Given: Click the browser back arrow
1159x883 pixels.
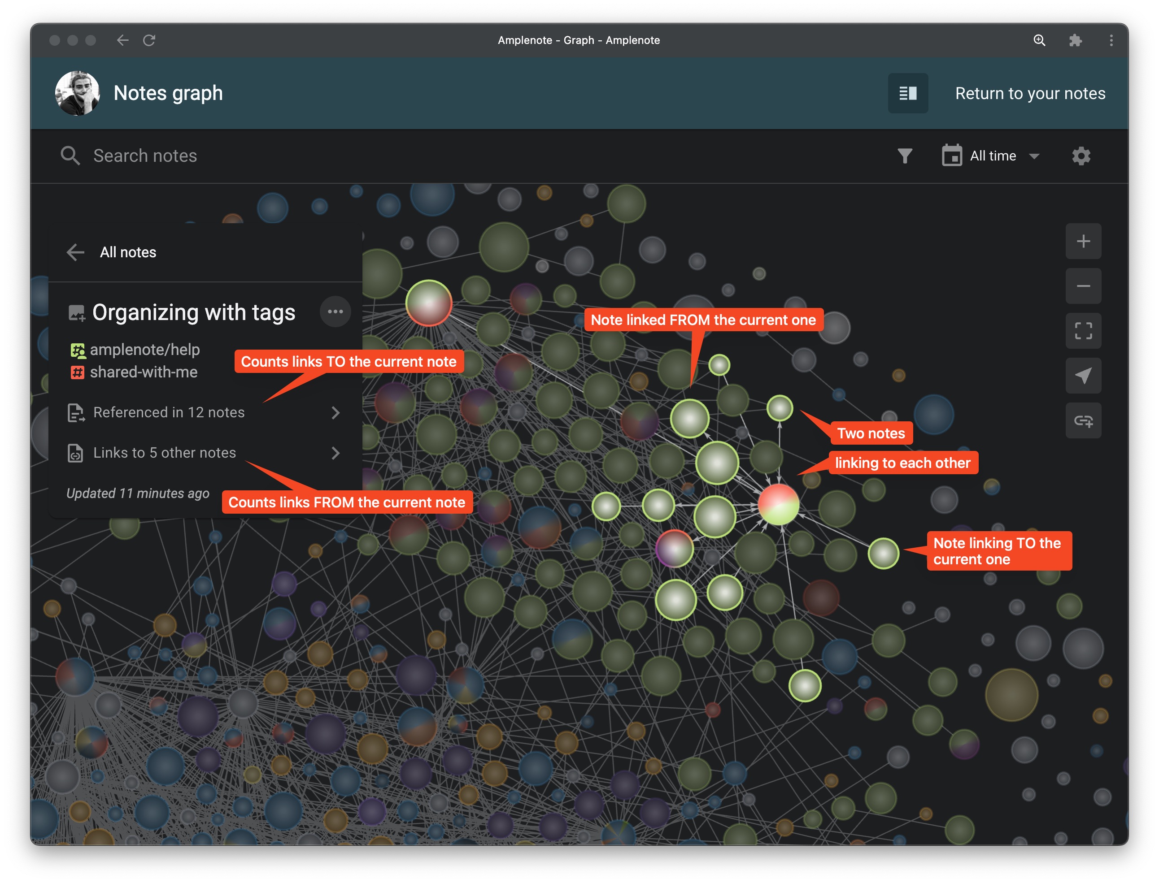Looking at the screenshot, I should (122, 40).
